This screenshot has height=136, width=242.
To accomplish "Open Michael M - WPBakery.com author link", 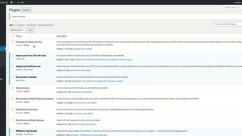I will (x=81, y=135).
